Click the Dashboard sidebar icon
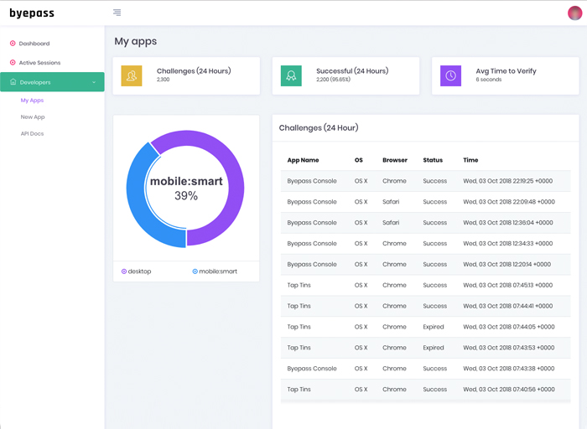This screenshot has height=429, width=587. click(x=13, y=44)
